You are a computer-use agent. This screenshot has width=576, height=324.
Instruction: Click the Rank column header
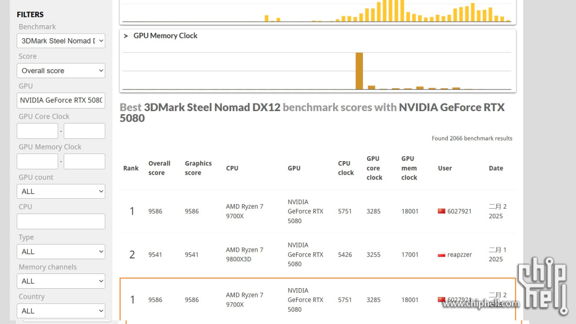(131, 168)
